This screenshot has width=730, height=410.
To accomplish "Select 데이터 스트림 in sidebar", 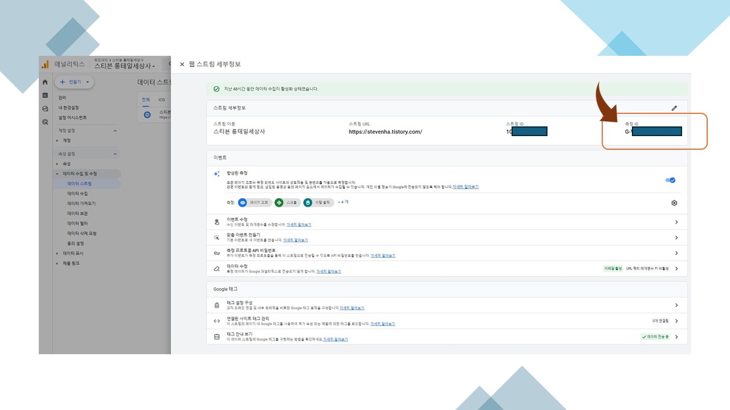I will (x=79, y=183).
